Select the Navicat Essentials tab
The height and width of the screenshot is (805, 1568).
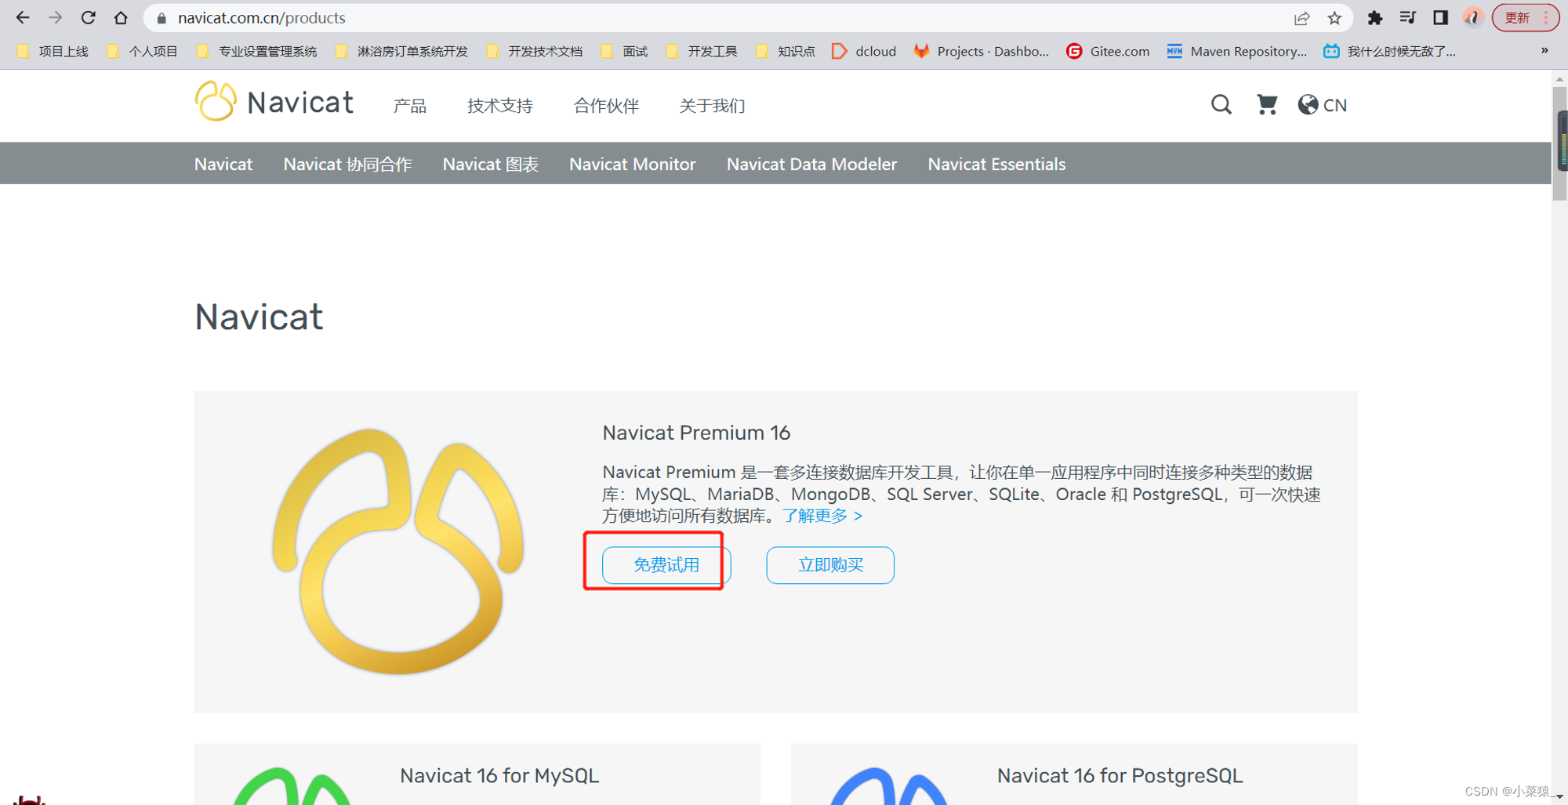(996, 164)
